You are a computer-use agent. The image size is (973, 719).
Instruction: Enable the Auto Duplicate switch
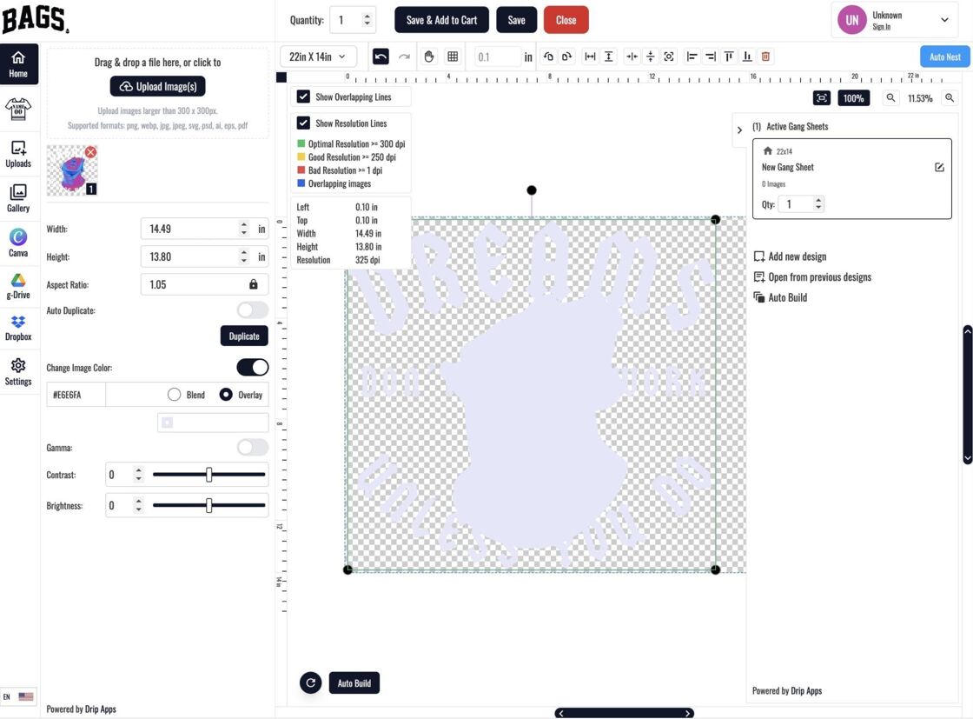(x=253, y=310)
